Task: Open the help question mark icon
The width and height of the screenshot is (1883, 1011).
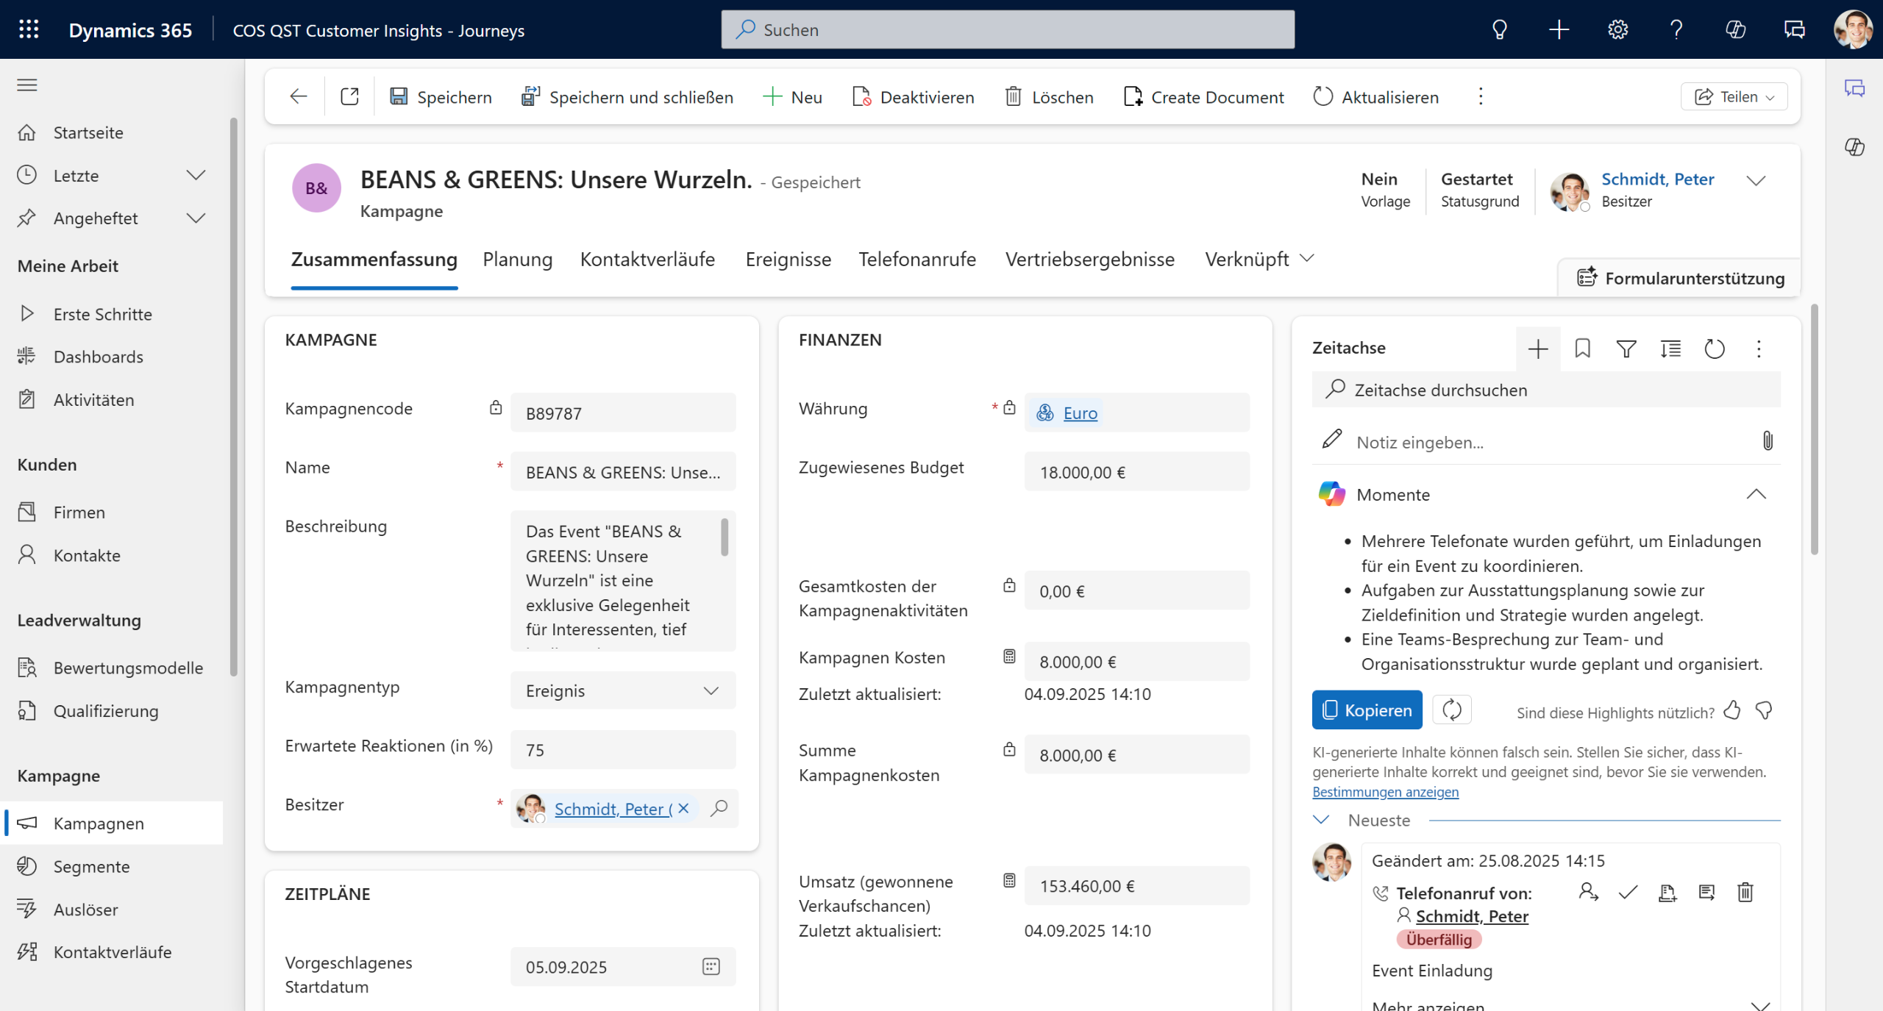Action: tap(1676, 29)
